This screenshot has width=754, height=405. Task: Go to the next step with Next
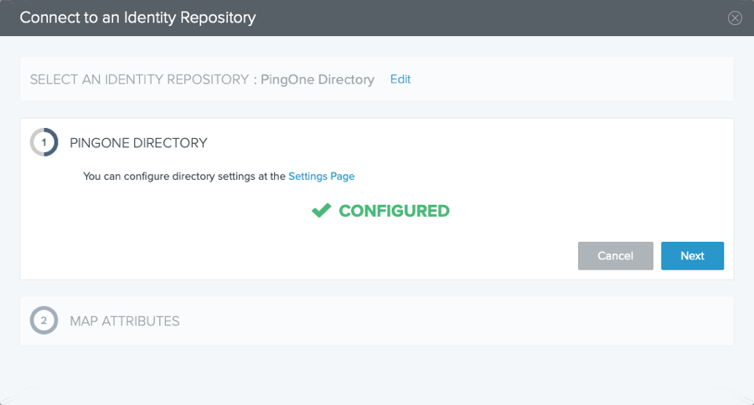click(x=692, y=255)
